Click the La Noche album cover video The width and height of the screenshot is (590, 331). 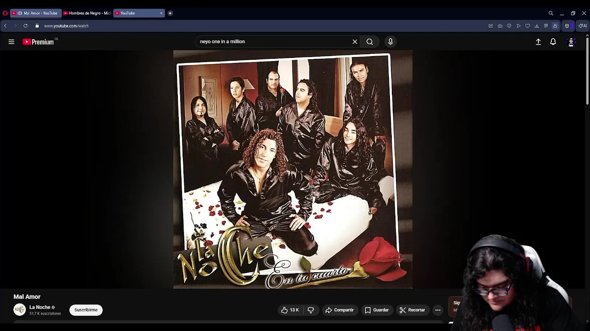click(293, 169)
